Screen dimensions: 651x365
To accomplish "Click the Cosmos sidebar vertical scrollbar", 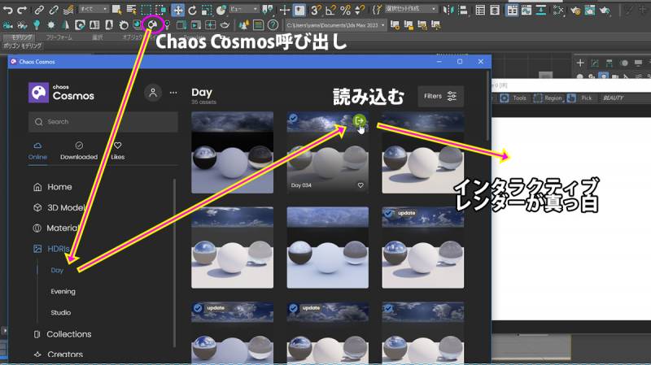I will point(174,263).
